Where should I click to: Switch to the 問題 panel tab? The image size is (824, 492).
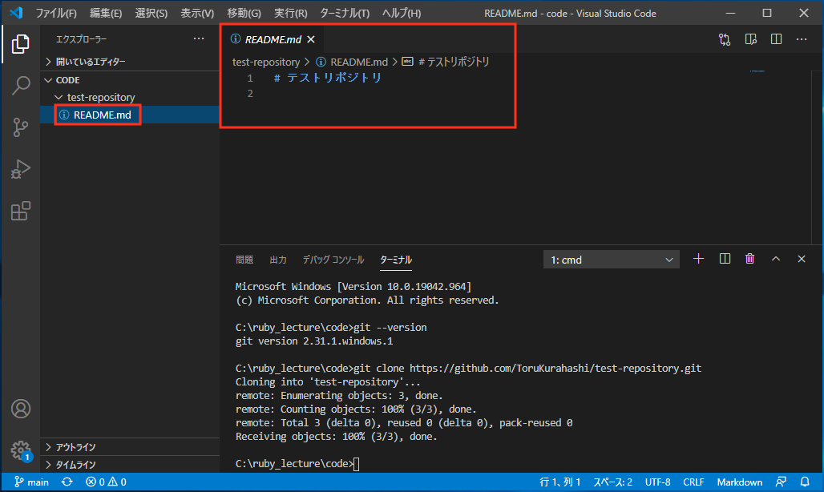pyautogui.click(x=244, y=260)
